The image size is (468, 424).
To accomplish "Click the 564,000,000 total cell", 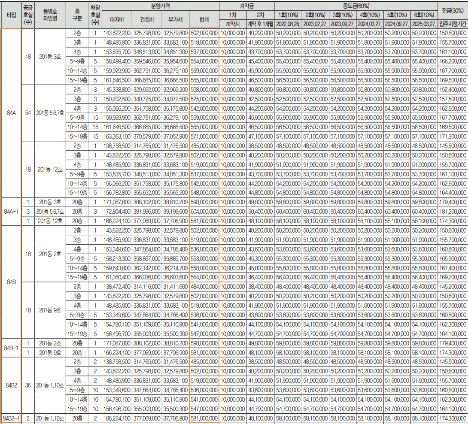I will [204, 277].
